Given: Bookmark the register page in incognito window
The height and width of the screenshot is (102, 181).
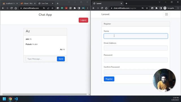Looking at the screenshot, I should [147, 8].
